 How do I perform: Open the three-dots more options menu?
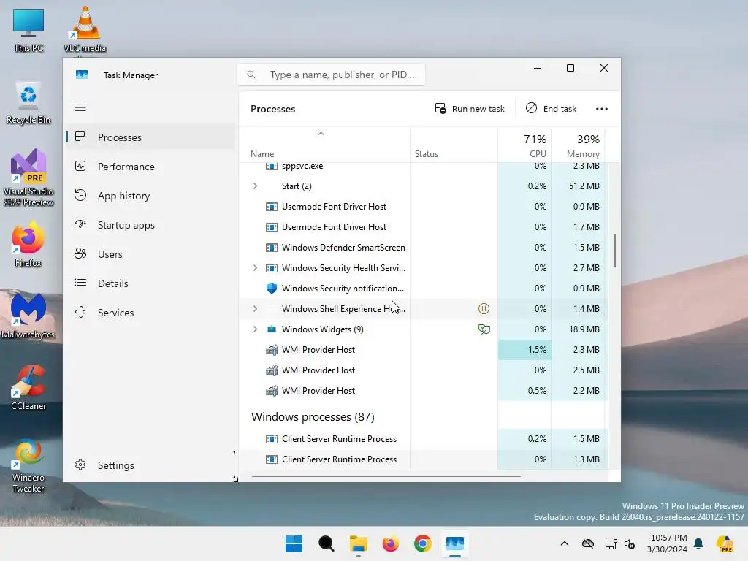602,109
